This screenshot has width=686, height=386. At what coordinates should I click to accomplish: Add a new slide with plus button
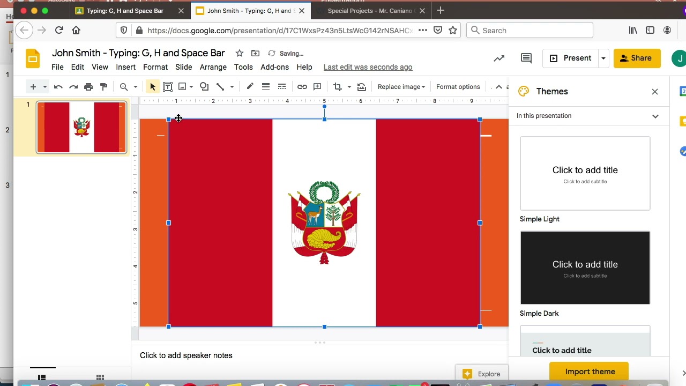click(x=33, y=87)
